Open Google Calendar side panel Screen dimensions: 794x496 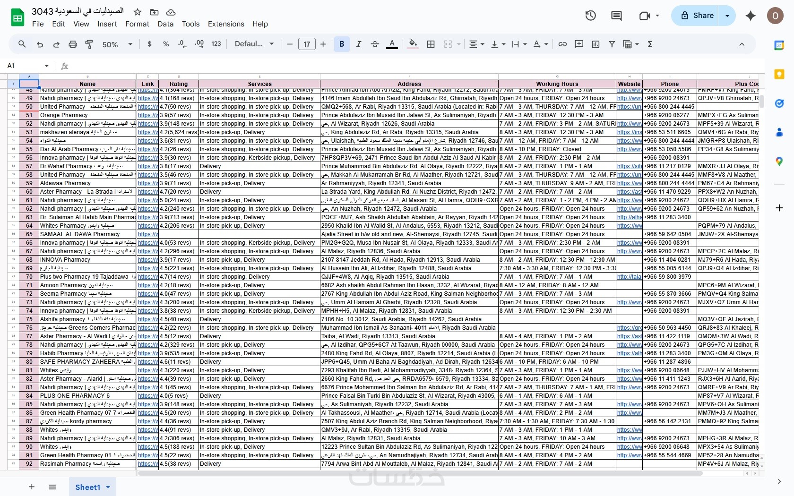(x=779, y=45)
